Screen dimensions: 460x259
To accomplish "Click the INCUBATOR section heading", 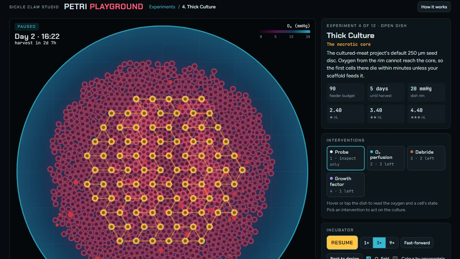I will pos(340,230).
